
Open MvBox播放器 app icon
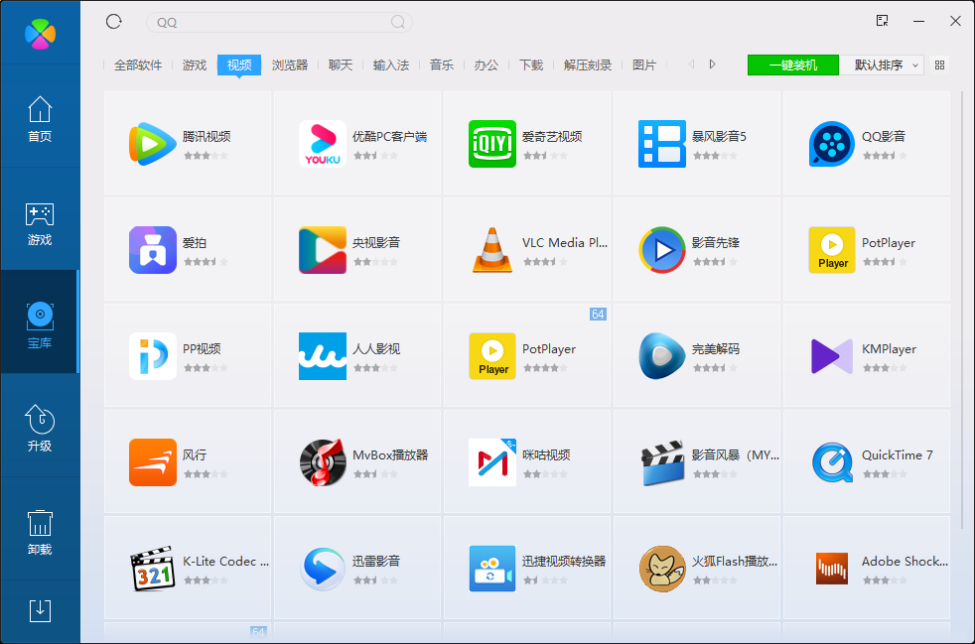tap(322, 461)
